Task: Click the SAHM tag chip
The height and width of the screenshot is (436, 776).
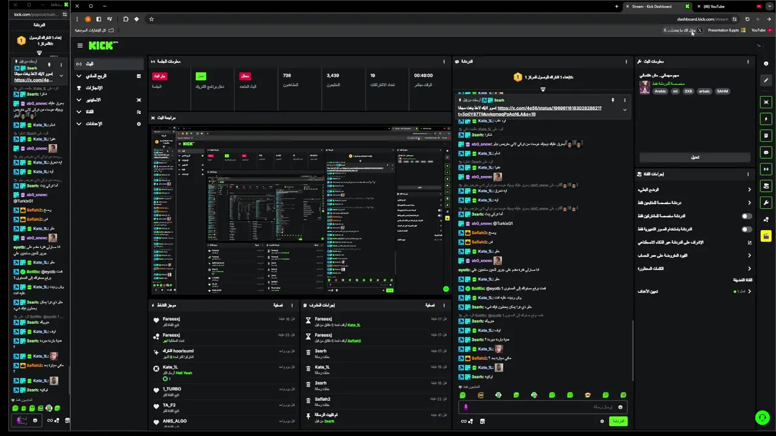Action: (722, 91)
